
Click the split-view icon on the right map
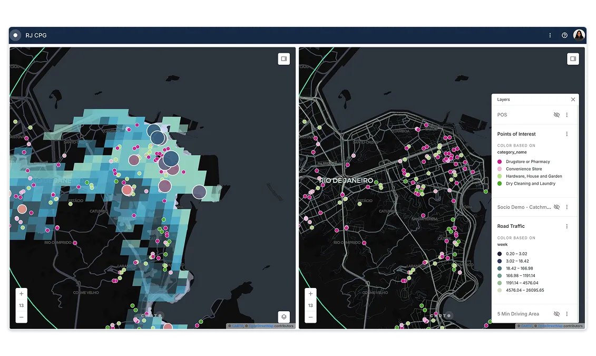pyautogui.click(x=573, y=59)
